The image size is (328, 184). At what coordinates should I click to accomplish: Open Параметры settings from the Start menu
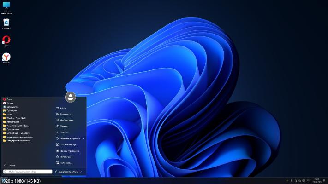(64, 157)
